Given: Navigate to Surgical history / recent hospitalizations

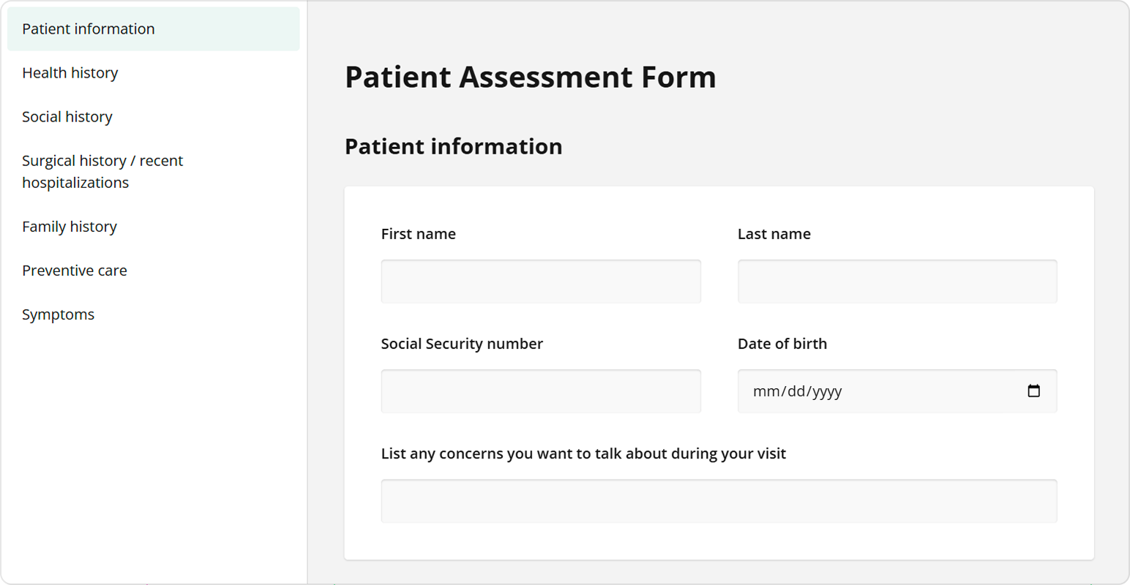Looking at the screenshot, I should [102, 171].
